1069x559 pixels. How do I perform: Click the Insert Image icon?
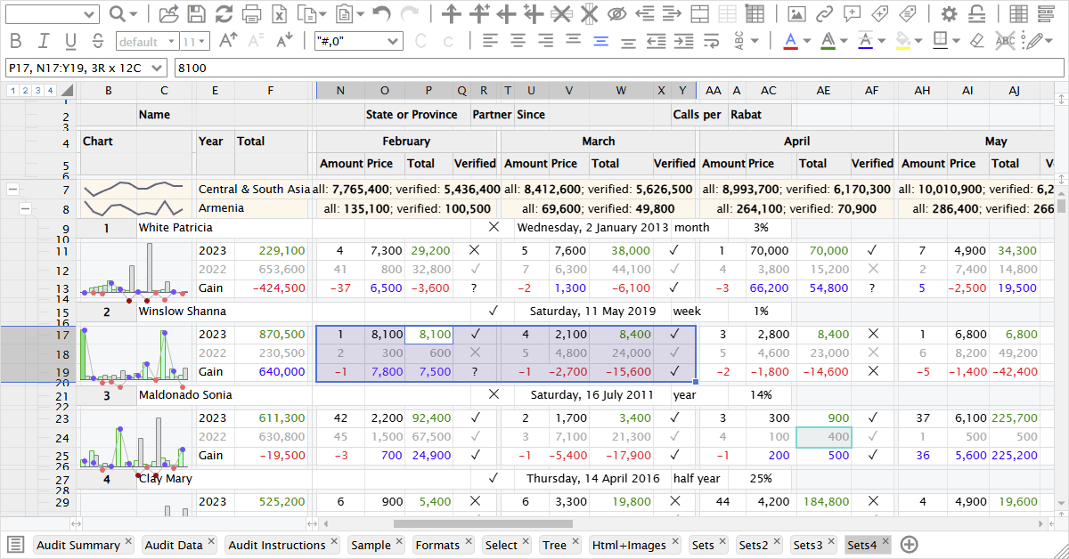pos(797,13)
